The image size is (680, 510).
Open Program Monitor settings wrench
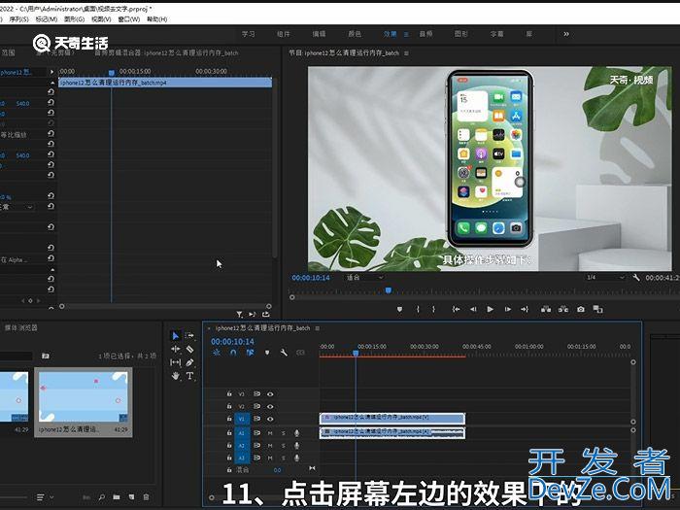click(x=636, y=278)
